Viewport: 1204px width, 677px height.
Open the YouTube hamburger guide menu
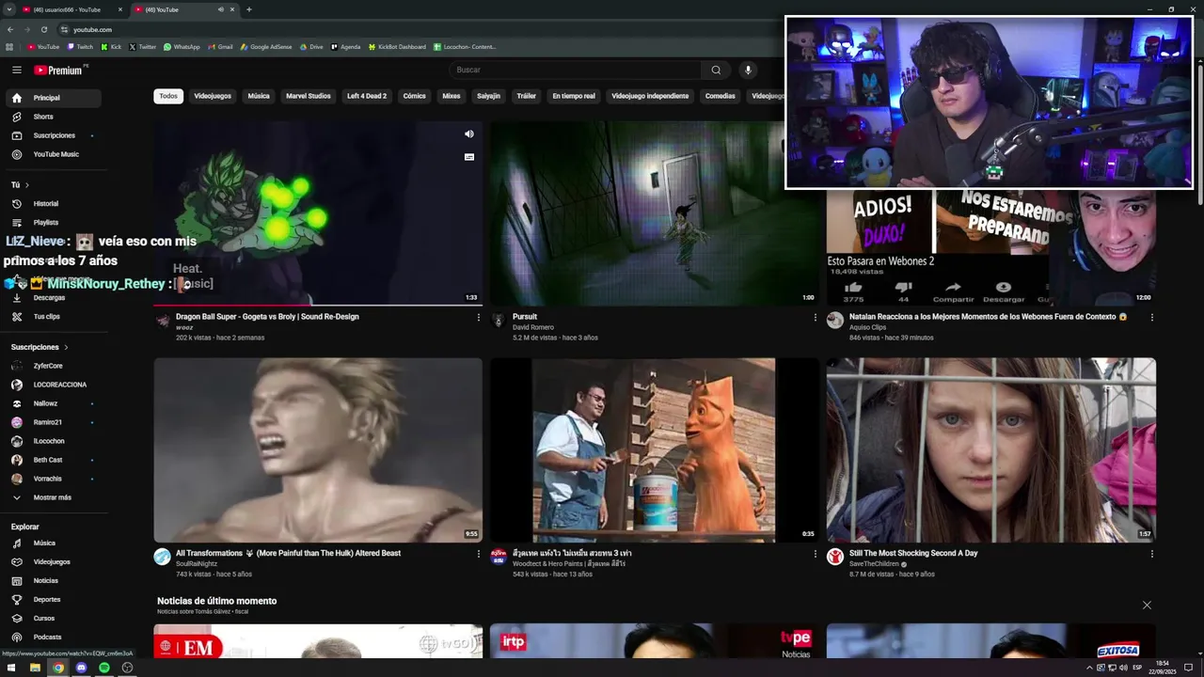click(x=16, y=70)
